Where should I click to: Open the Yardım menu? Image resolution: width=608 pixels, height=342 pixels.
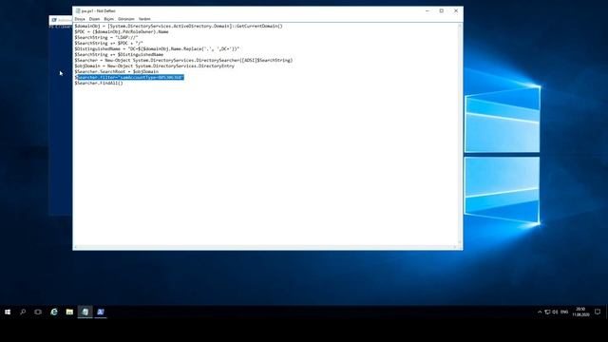[x=144, y=19]
